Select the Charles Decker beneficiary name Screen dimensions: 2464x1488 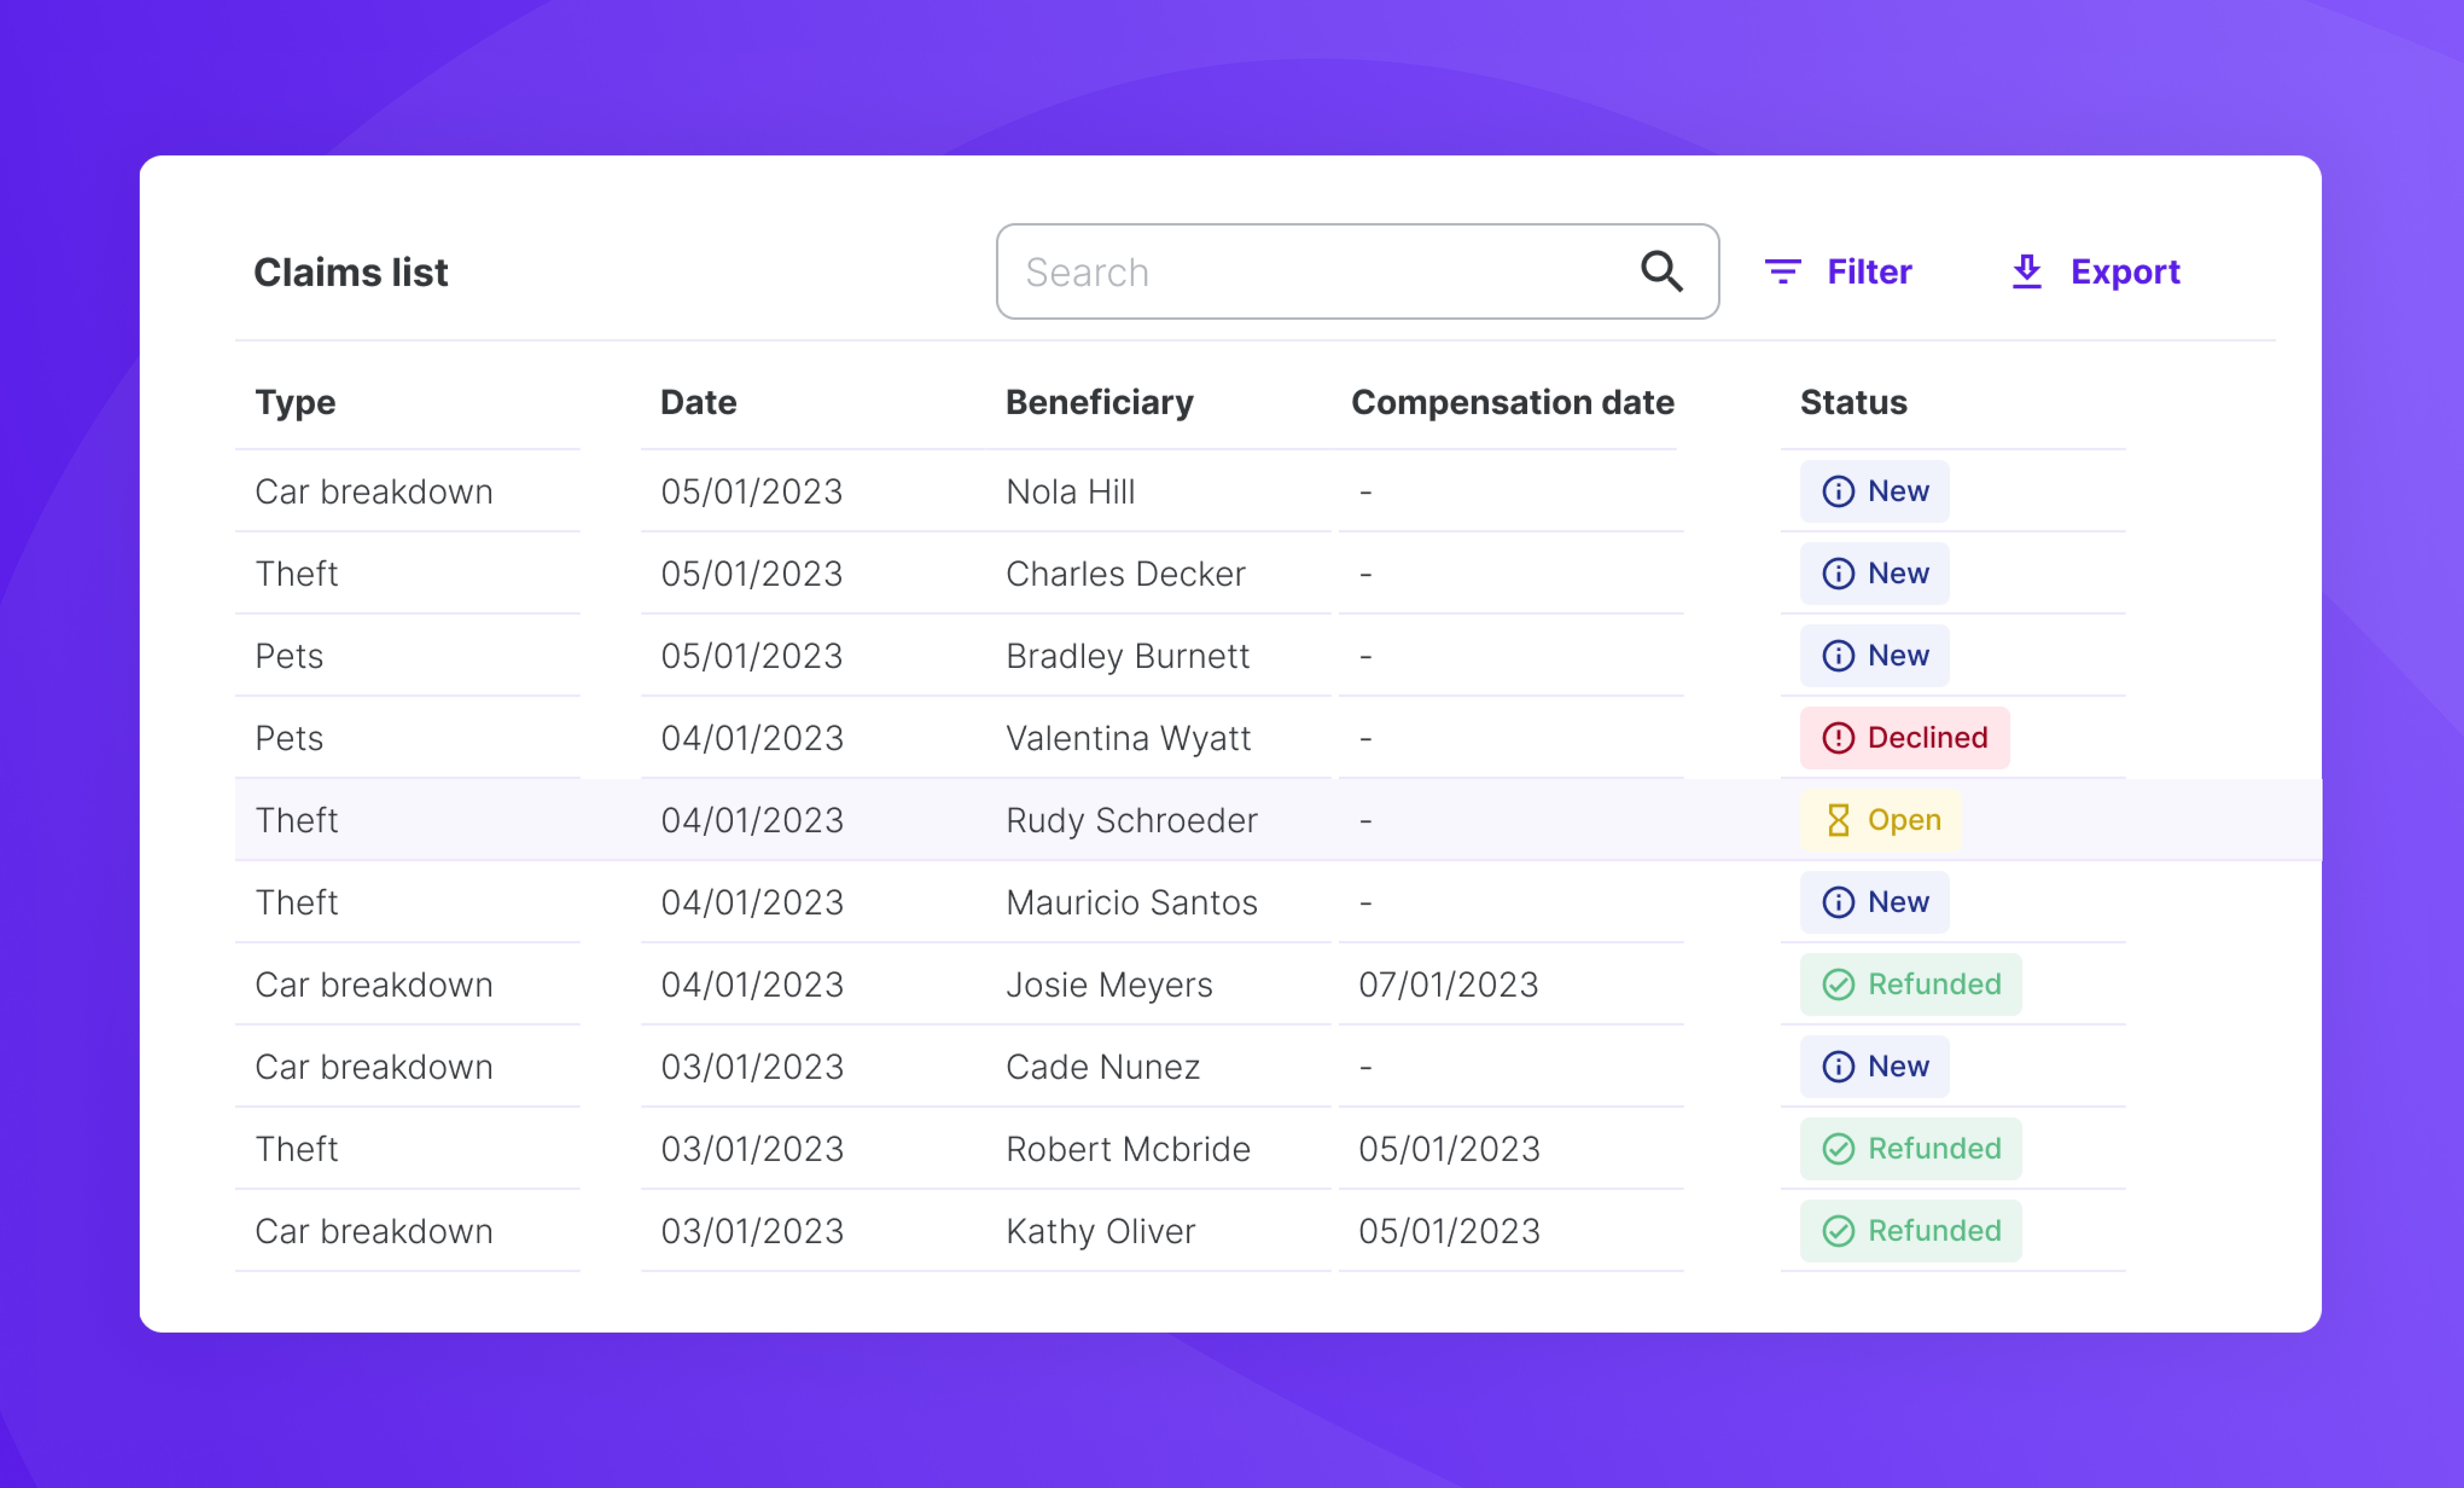1125,574
